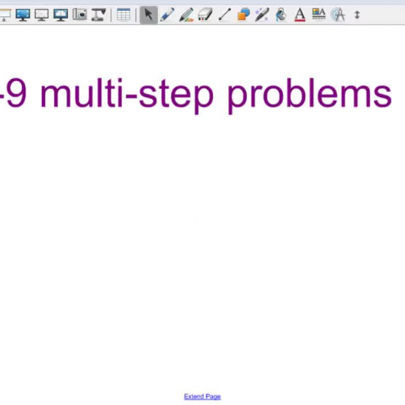Screen dimensions: 405x405
Task: Open the Shapes tool
Action: (x=243, y=15)
